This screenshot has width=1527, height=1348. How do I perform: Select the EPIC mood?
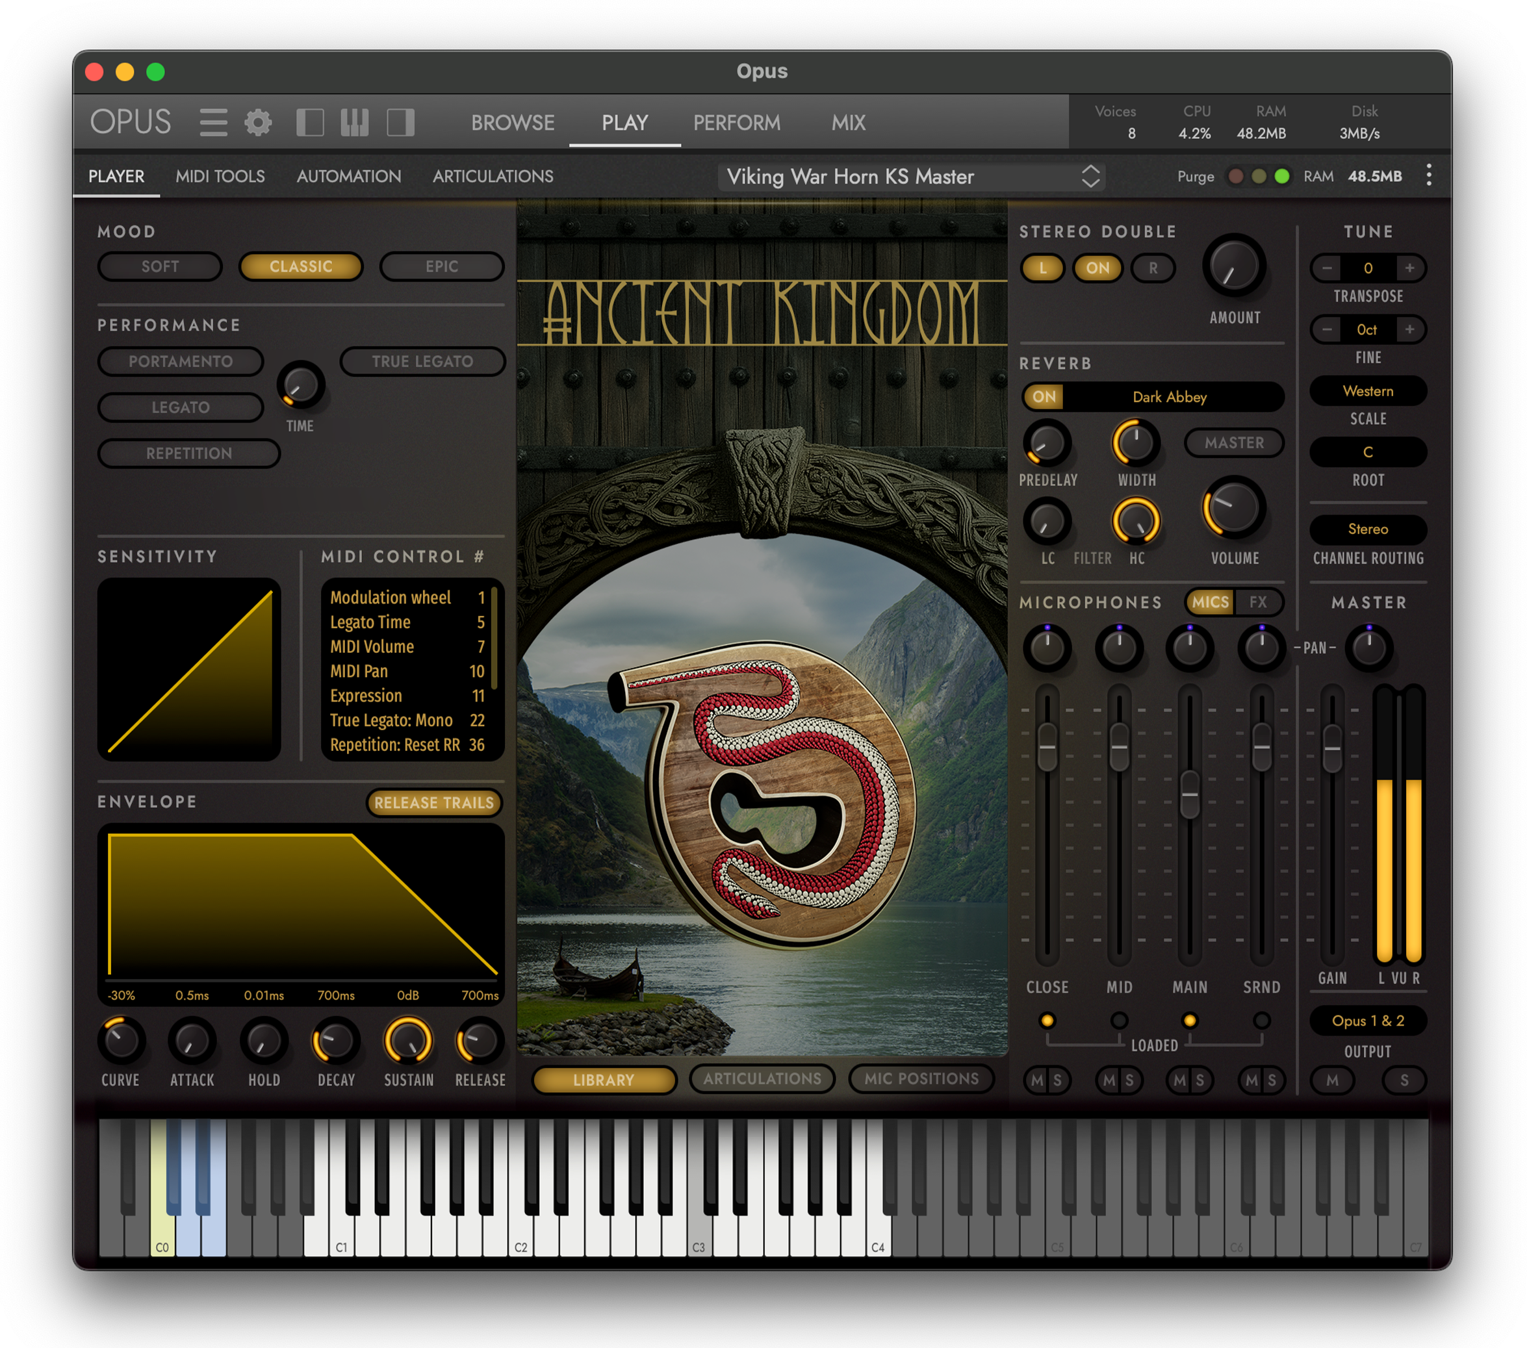441,266
